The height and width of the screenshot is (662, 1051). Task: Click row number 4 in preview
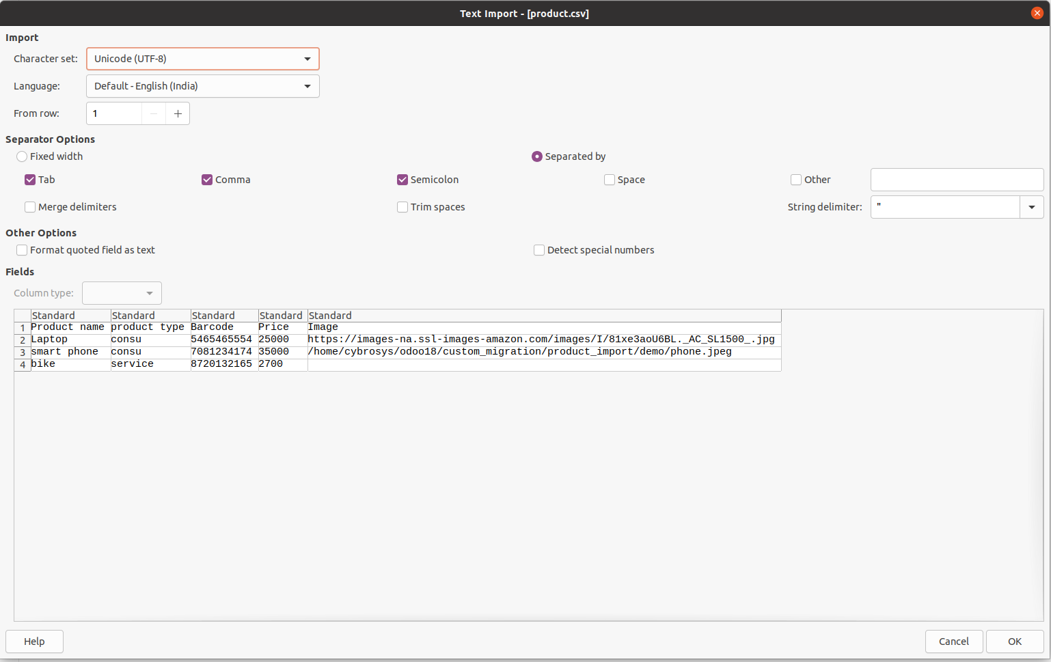(x=23, y=365)
